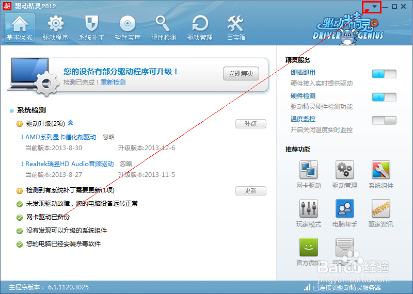This screenshot has width=413, height=294.
Task: Click 当前版本:2013-8-27 text
Action: pyautogui.click(x=54, y=174)
